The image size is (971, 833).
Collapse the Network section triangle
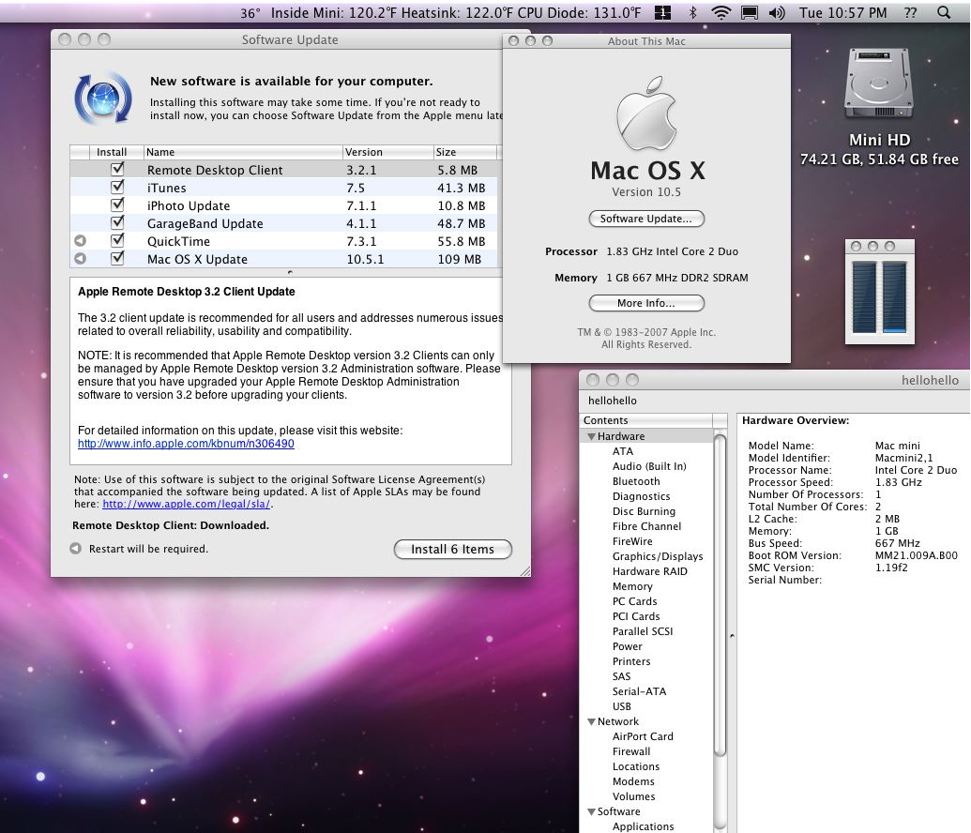[591, 721]
